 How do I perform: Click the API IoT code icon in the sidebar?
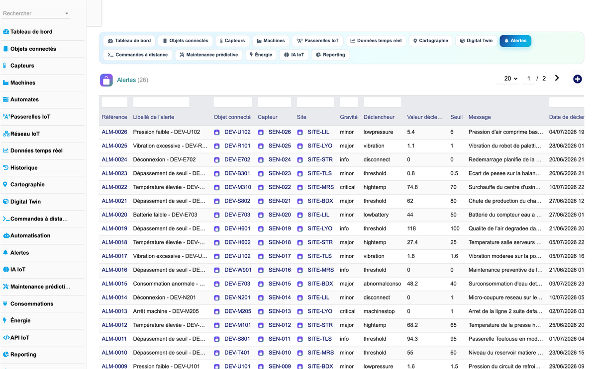pyautogui.click(x=6, y=338)
